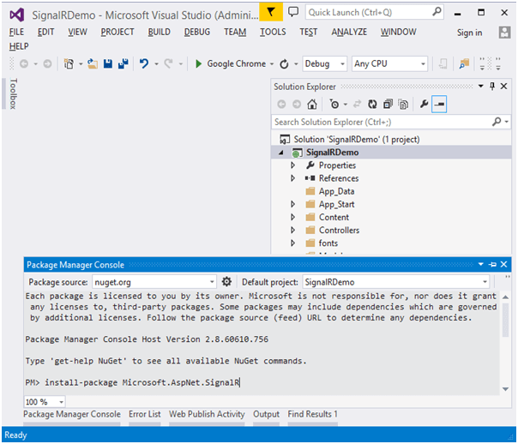
Task: Click the New Project toolbar icon
Action: [x=69, y=63]
